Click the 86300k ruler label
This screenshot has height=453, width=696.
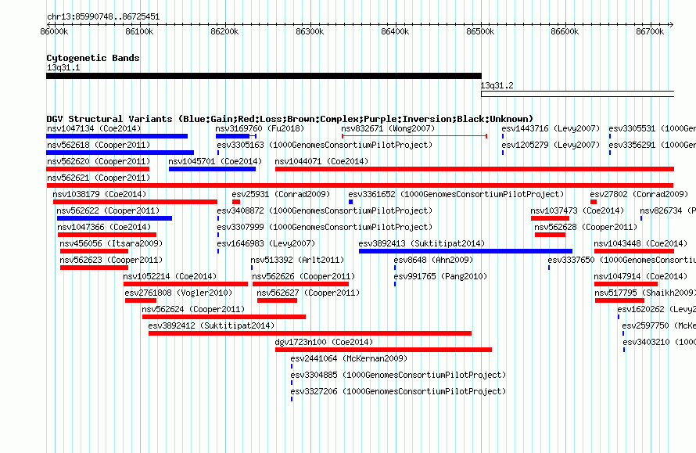(x=310, y=31)
